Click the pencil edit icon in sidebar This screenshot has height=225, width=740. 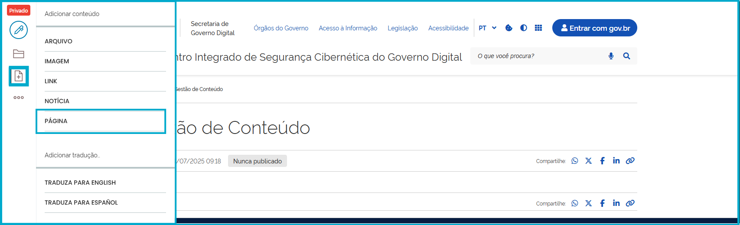19,30
